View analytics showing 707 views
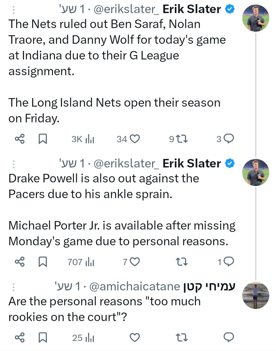The width and height of the screenshot is (276, 351). (x=89, y=262)
